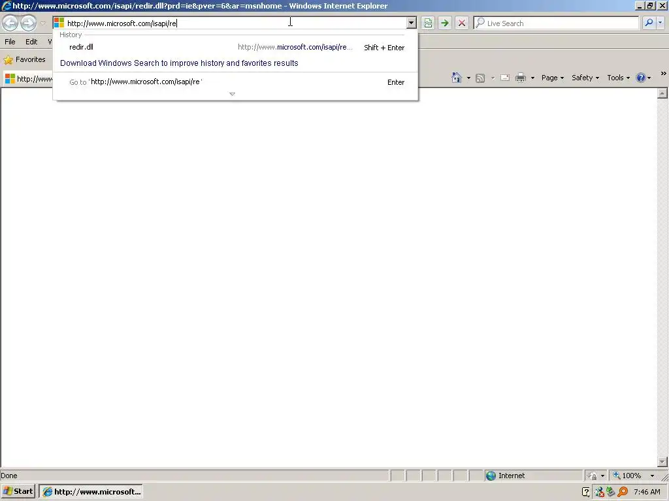Click the Internet Explorer taskbar button

point(91,492)
